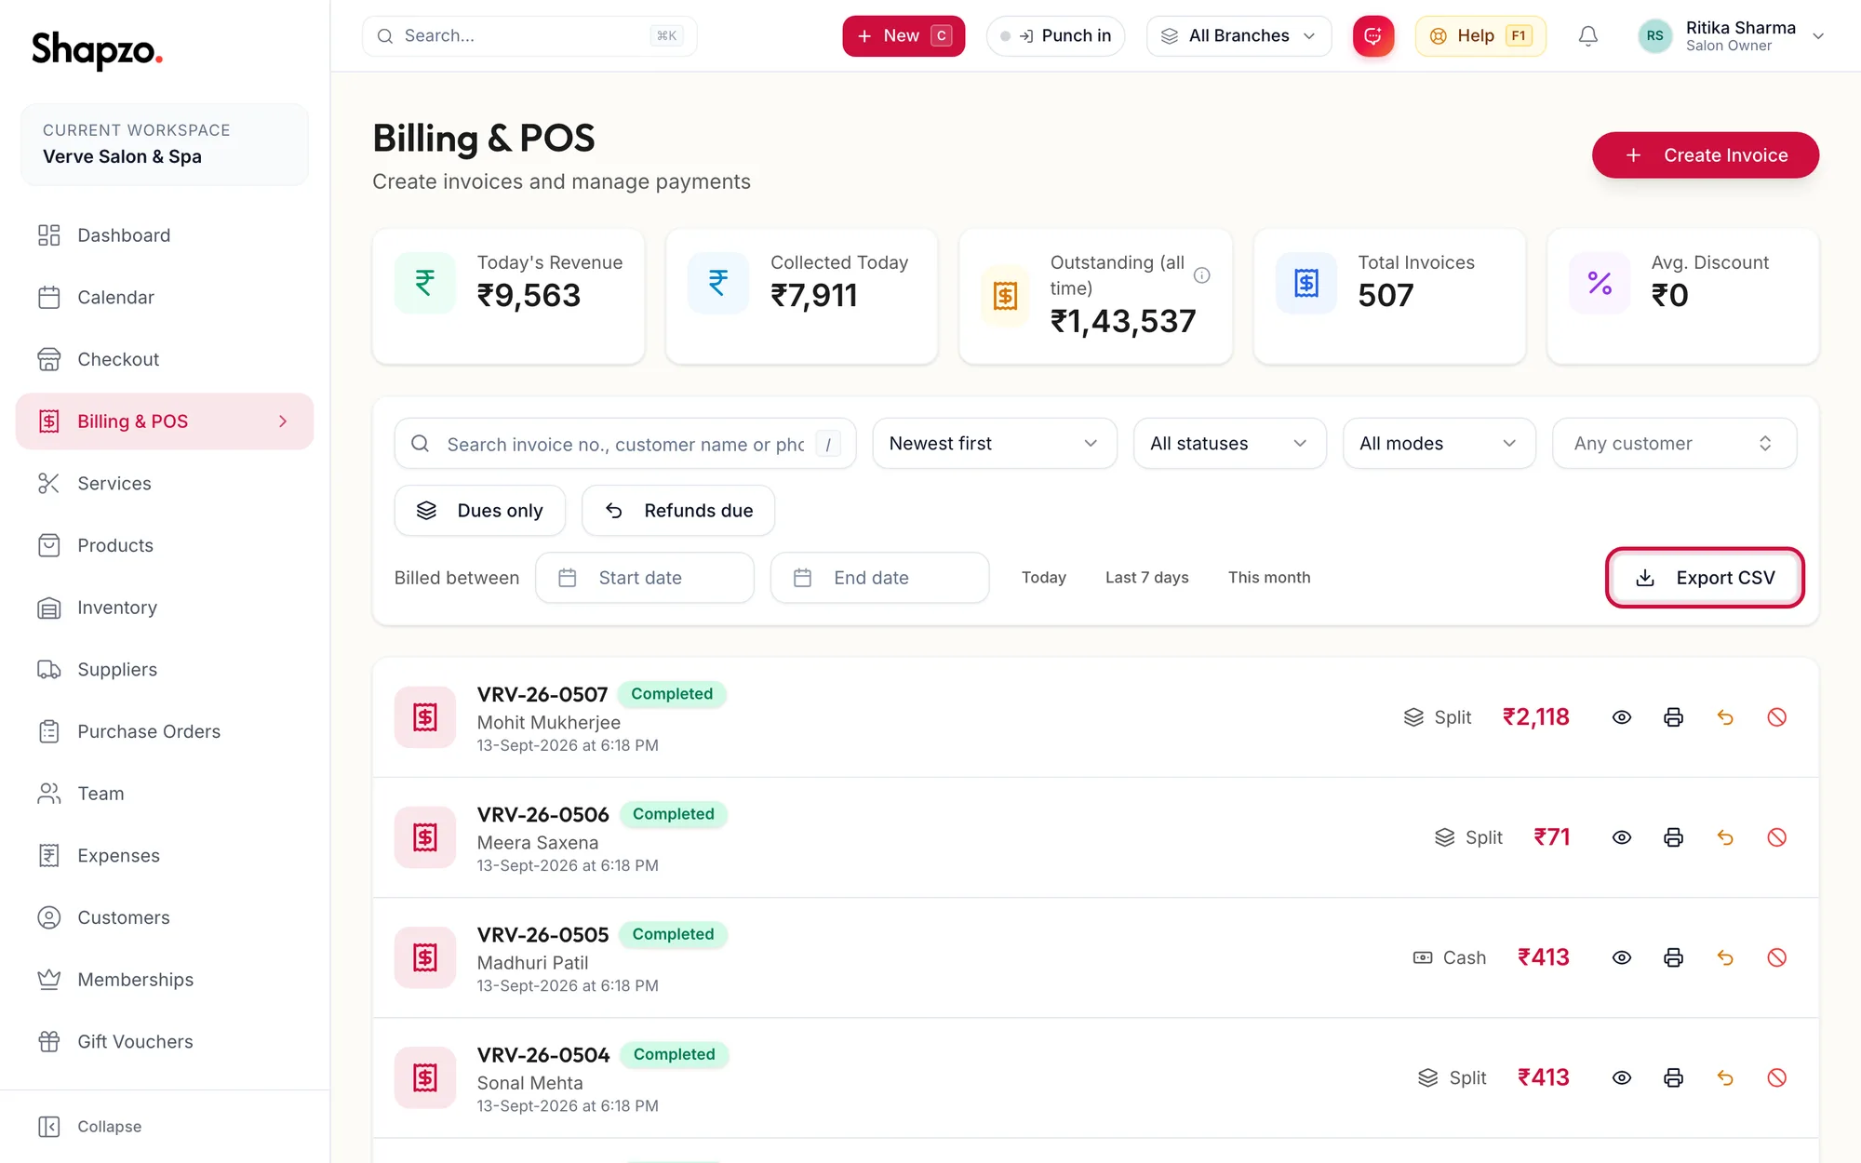Open the Any customer selector

[x=1674, y=444]
